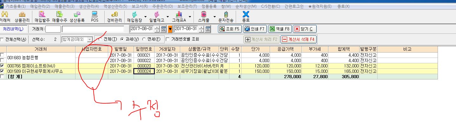Click the application logo icon in menu bar

tap(2, 6)
